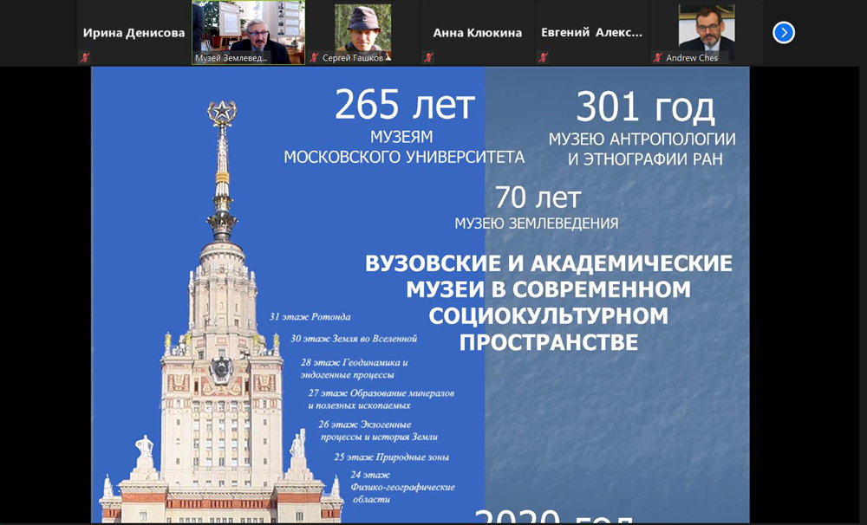Click the '70 лет' text on slide
The width and height of the screenshot is (867, 525).
click(x=537, y=198)
